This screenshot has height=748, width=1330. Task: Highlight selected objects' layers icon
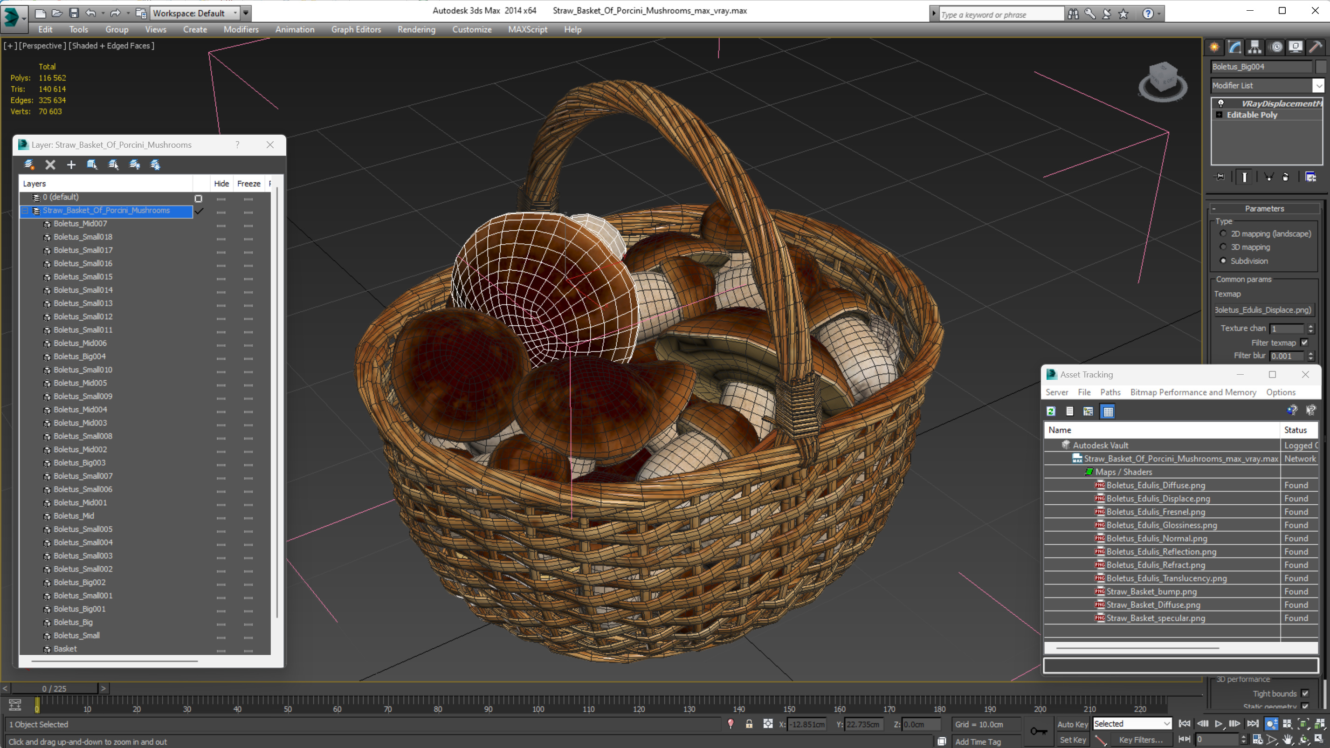(x=113, y=164)
